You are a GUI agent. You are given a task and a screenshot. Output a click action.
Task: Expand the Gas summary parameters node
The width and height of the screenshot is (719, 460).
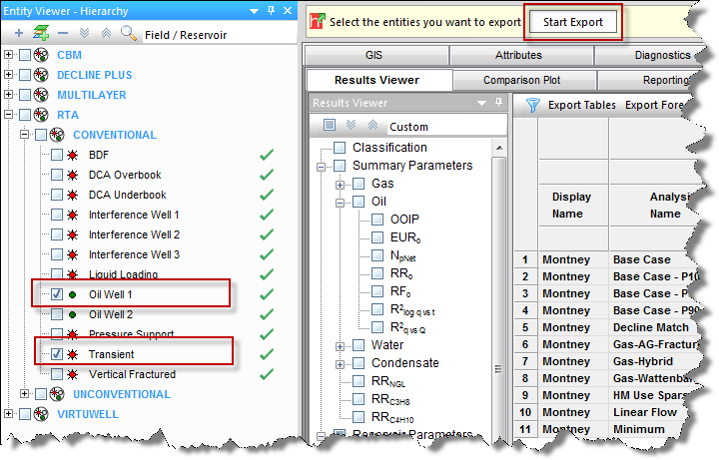[341, 184]
